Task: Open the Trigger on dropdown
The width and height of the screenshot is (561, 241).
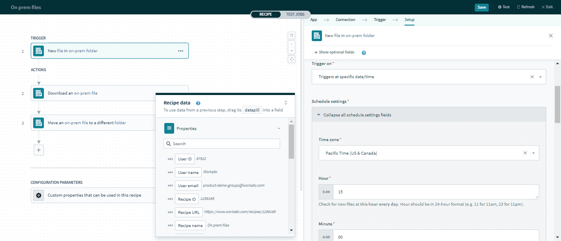Action: [540, 77]
